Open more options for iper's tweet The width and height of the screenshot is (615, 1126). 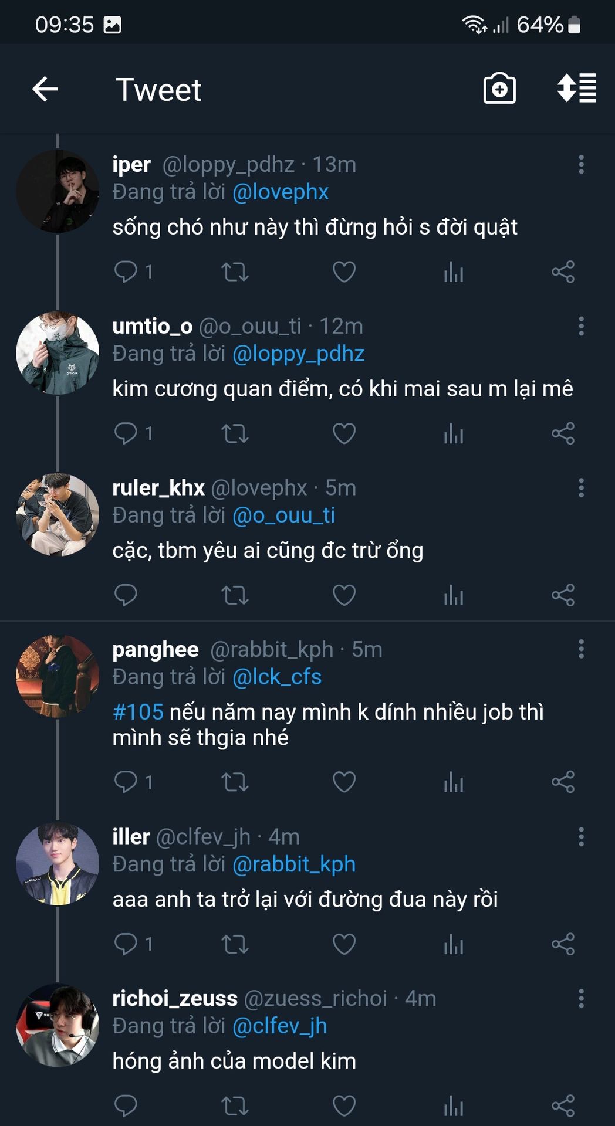click(x=581, y=165)
